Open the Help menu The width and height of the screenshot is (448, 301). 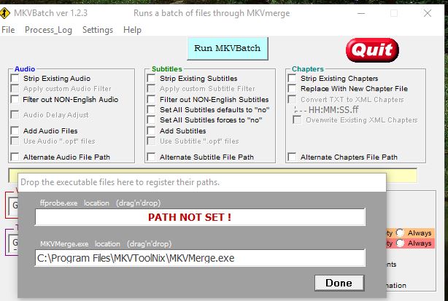click(132, 30)
